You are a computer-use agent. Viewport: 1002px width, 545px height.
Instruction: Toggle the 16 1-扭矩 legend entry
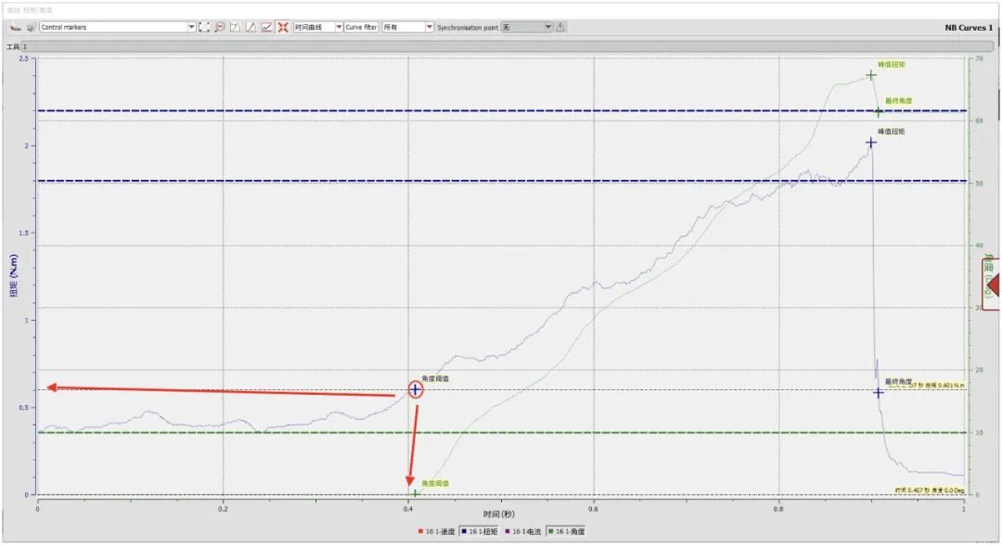click(x=479, y=532)
